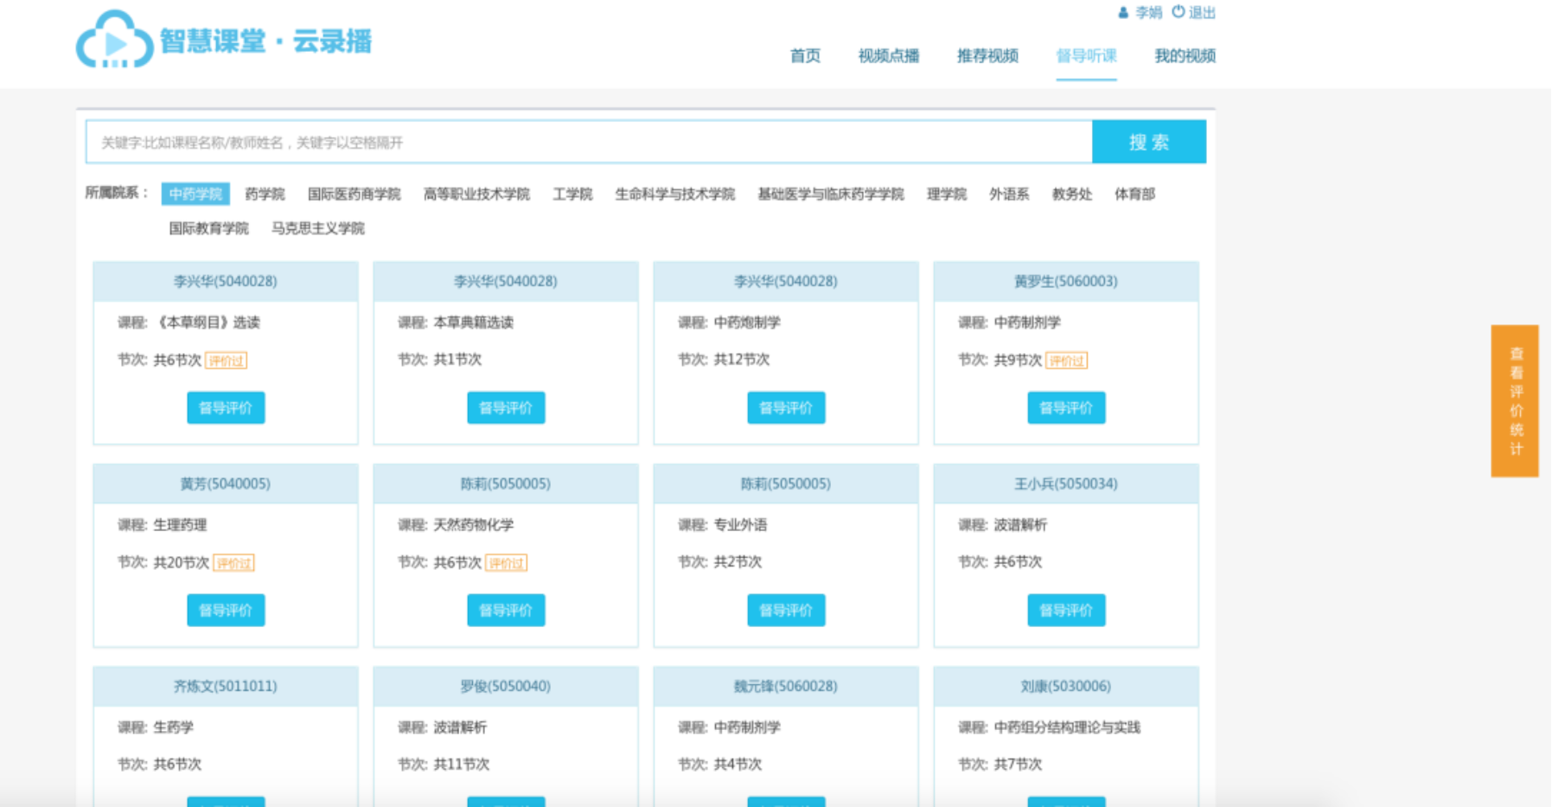The height and width of the screenshot is (807, 1552).
Task: Select the 国际医药商学院 filter
Action: pos(354,194)
